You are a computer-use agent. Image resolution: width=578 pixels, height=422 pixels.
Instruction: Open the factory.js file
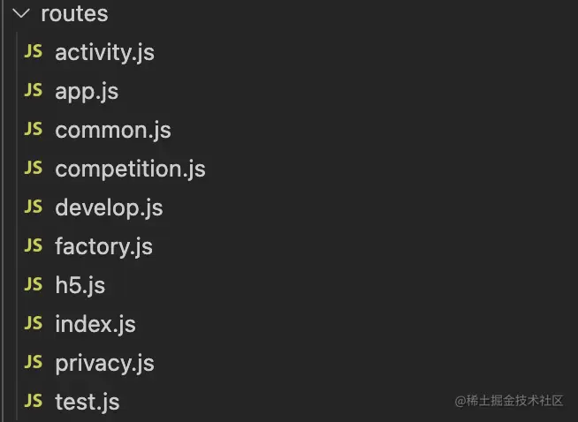[x=103, y=246]
